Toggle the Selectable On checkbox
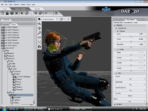Image resolution: width=148 pixels, height=111 pixels. [144, 85]
